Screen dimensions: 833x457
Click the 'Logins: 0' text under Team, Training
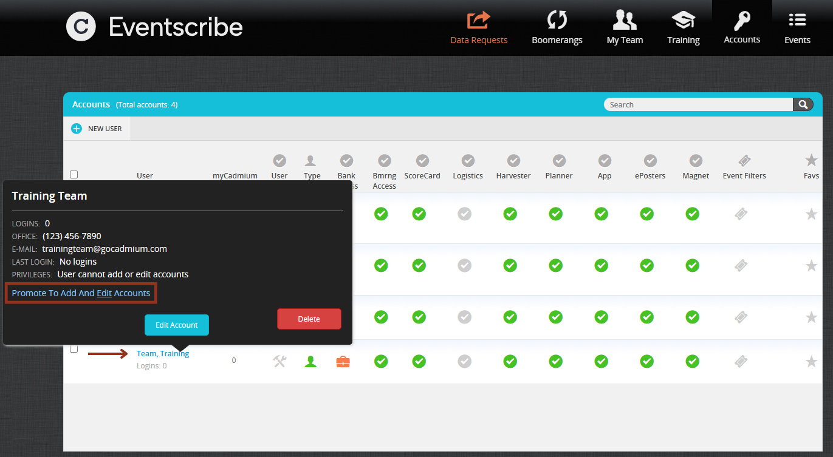(151, 366)
